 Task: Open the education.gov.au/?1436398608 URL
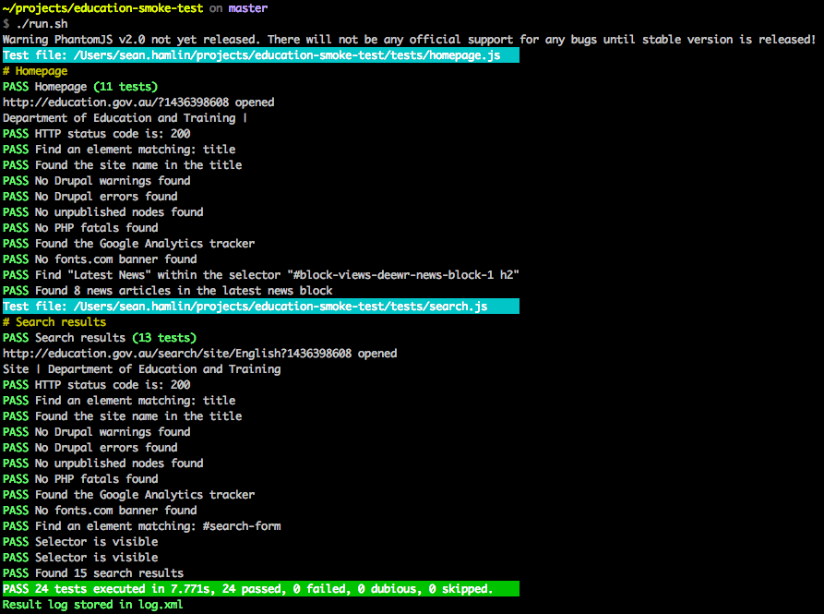[115, 102]
